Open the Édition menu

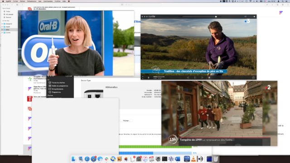coord(23,1)
